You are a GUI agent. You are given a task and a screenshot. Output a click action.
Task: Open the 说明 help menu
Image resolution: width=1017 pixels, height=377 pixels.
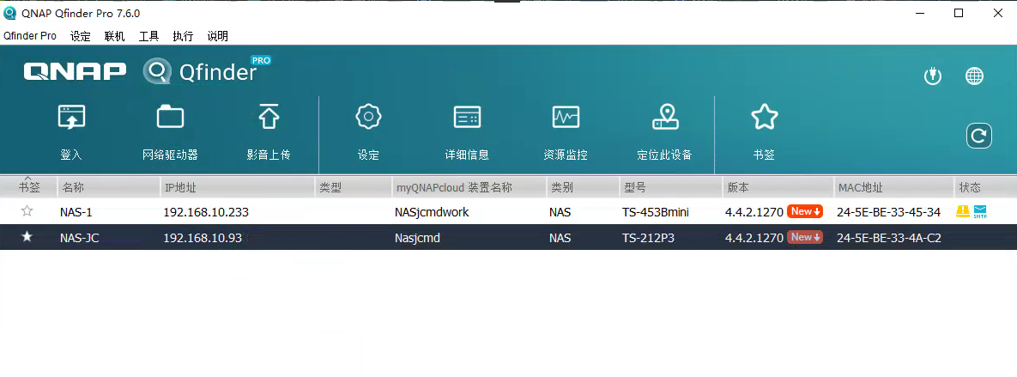(218, 36)
